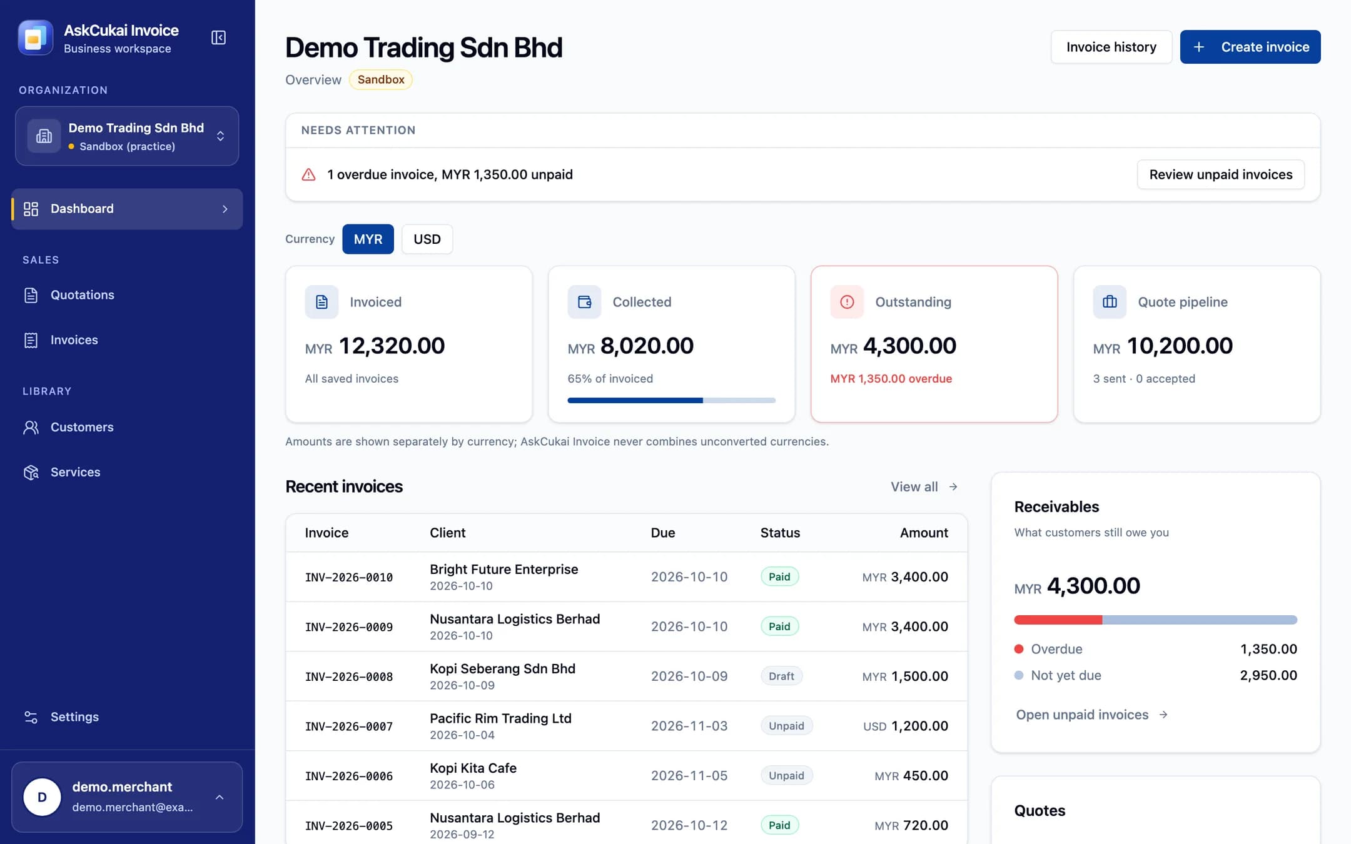The height and width of the screenshot is (844, 1351).
Task: Open unpaid invoices link
Action: point(1091,715)
